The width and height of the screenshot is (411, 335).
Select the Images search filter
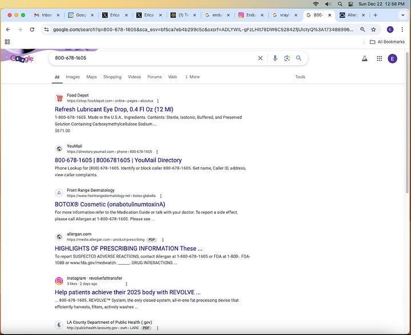coord(72,77)
